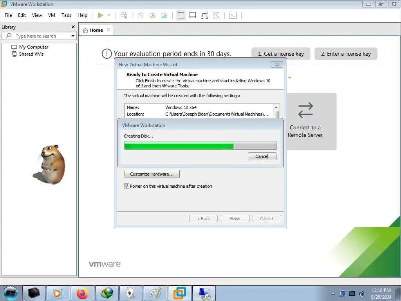Click the Name: Windows 10 x64 row
Image resolution: width=401 pixels, height=301 pixels.
click(x=198, y=107)
